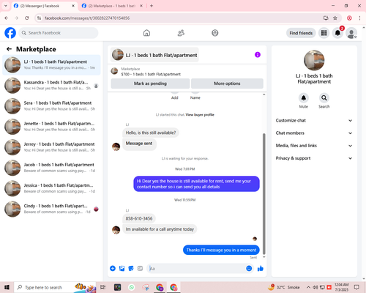Open Chrome three-dot menu

point(359,18)
